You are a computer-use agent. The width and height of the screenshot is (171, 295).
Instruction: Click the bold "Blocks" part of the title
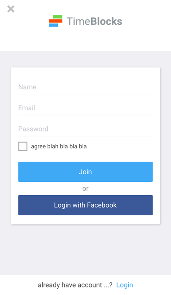pyautogui.click(x=106, y=21)
